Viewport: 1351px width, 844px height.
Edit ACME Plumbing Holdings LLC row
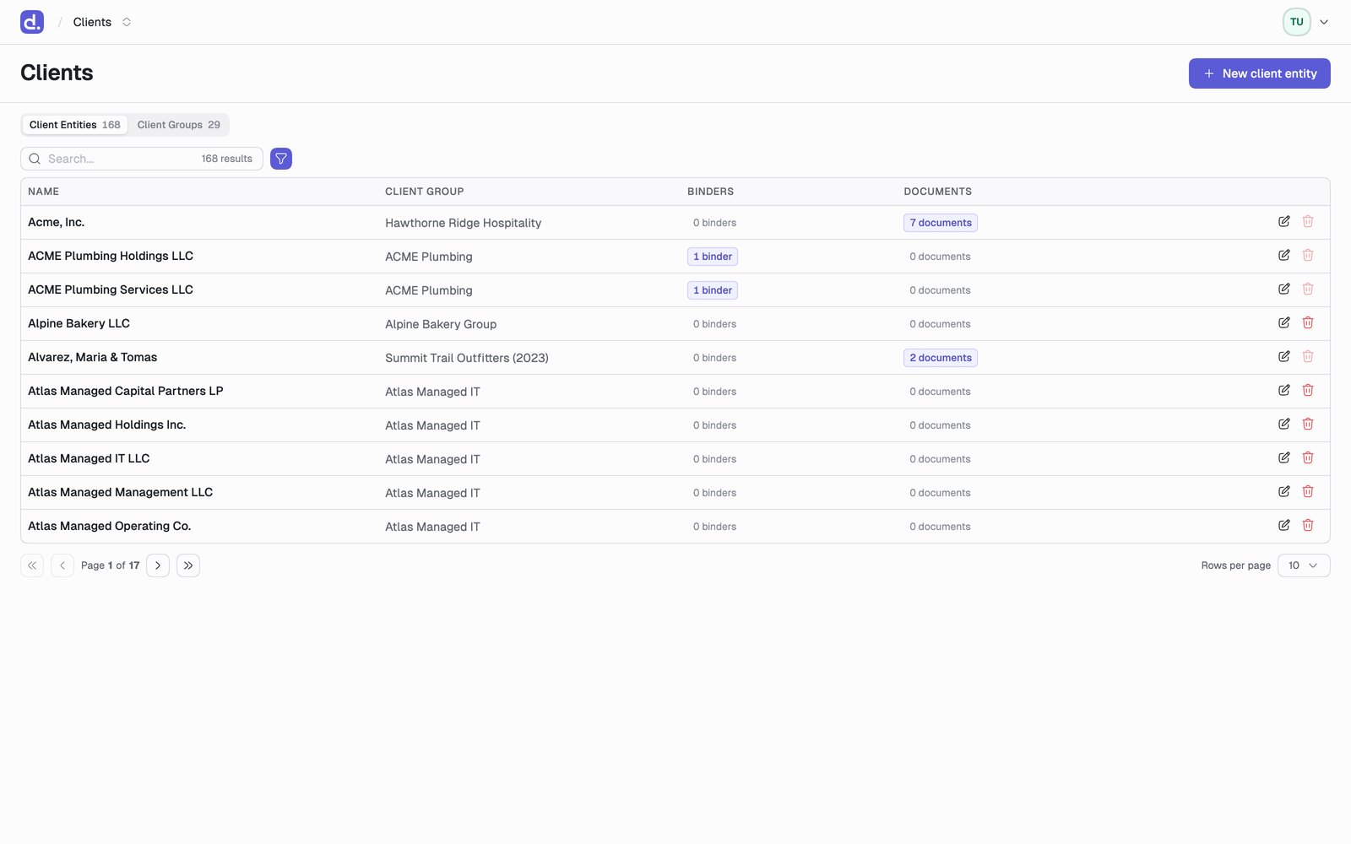tap(1283, 255)
